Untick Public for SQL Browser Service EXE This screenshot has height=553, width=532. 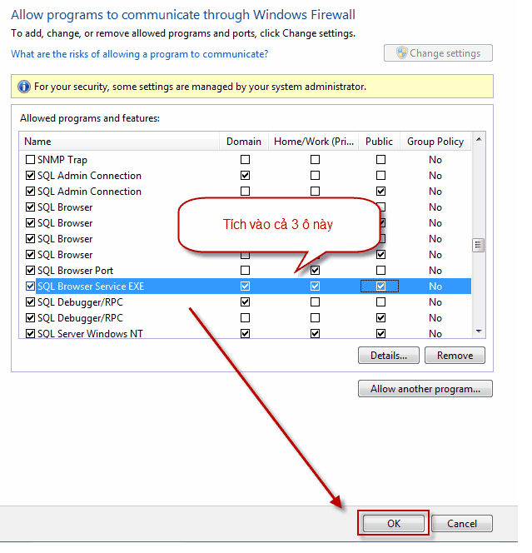(380, 286)
